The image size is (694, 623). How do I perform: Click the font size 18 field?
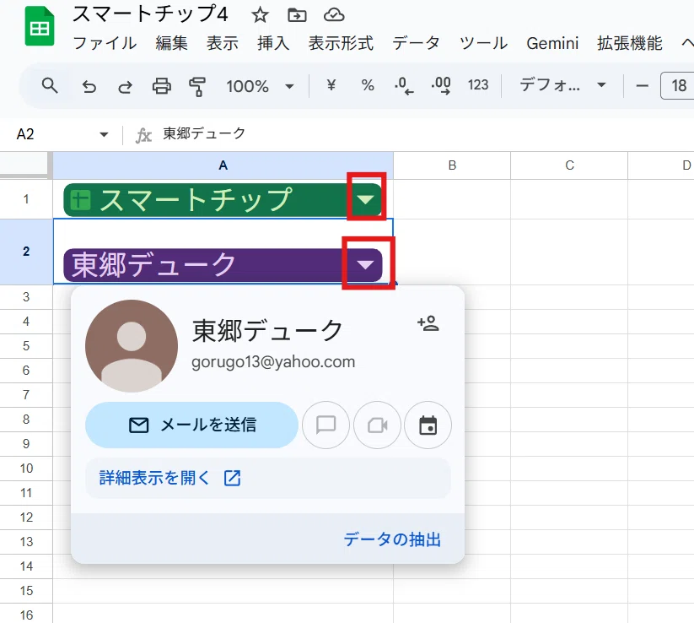(678, 85)
